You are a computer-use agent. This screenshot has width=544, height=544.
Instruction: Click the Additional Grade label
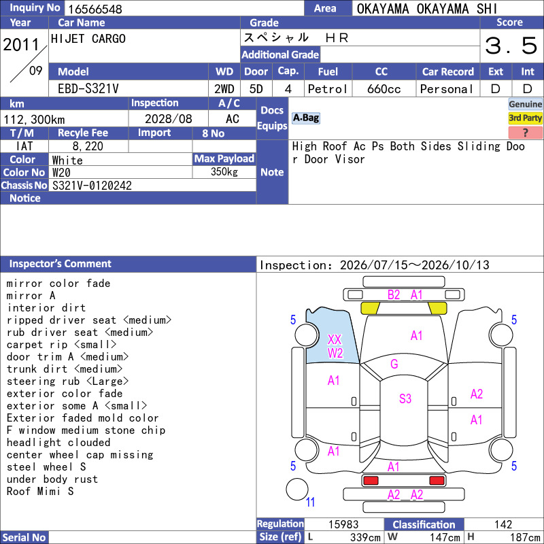pos(280,54)
